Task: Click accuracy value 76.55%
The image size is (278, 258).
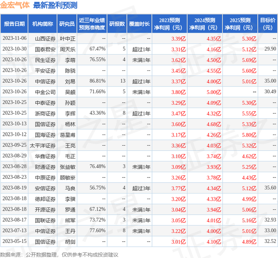Action: click(x=98, y=60)
